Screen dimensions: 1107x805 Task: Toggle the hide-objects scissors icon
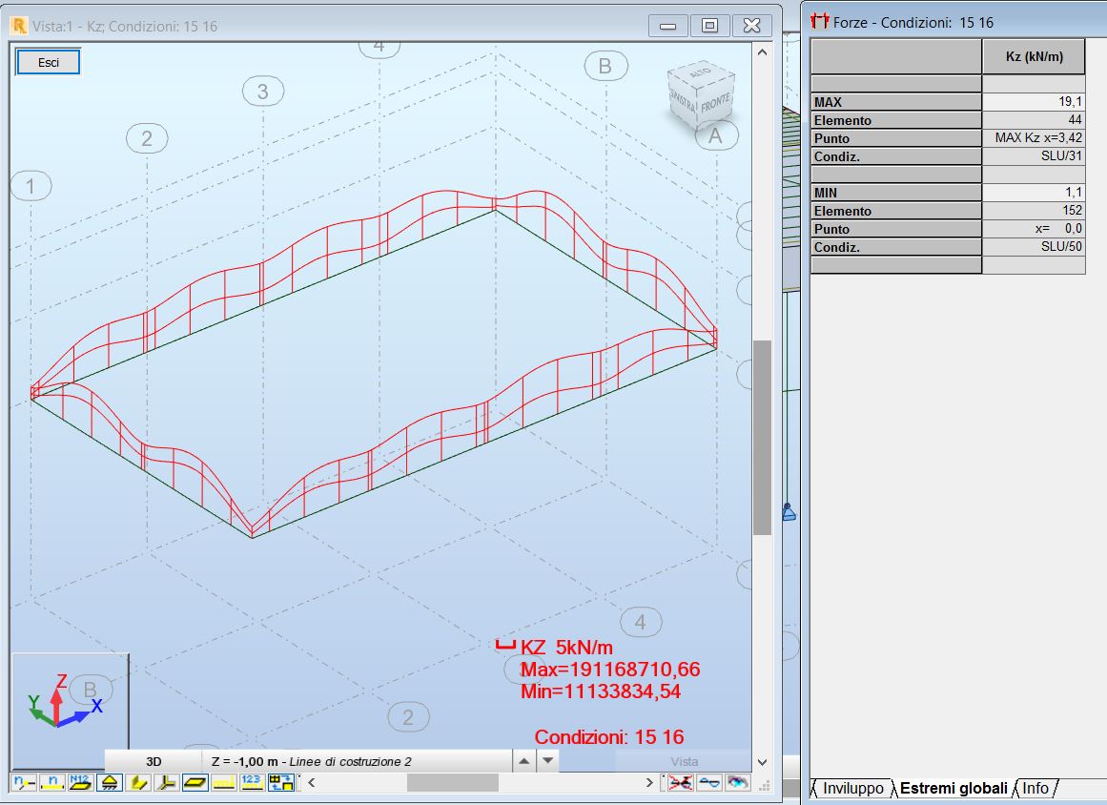click(681, 782)
